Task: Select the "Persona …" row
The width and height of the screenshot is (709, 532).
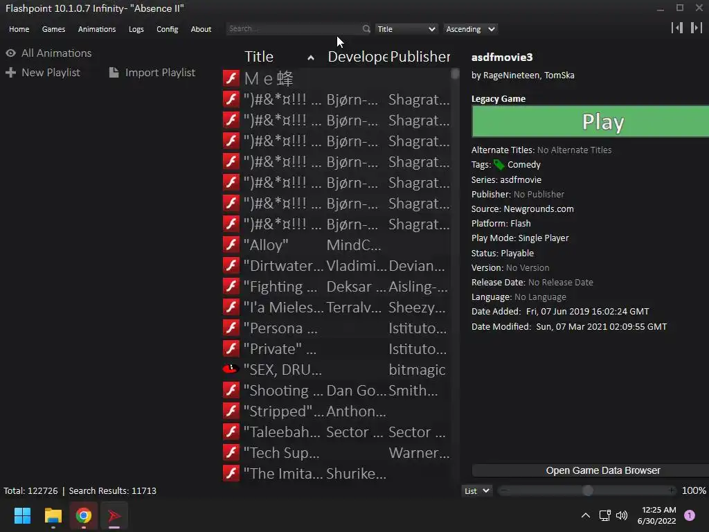Action: (x=336, y=328)
